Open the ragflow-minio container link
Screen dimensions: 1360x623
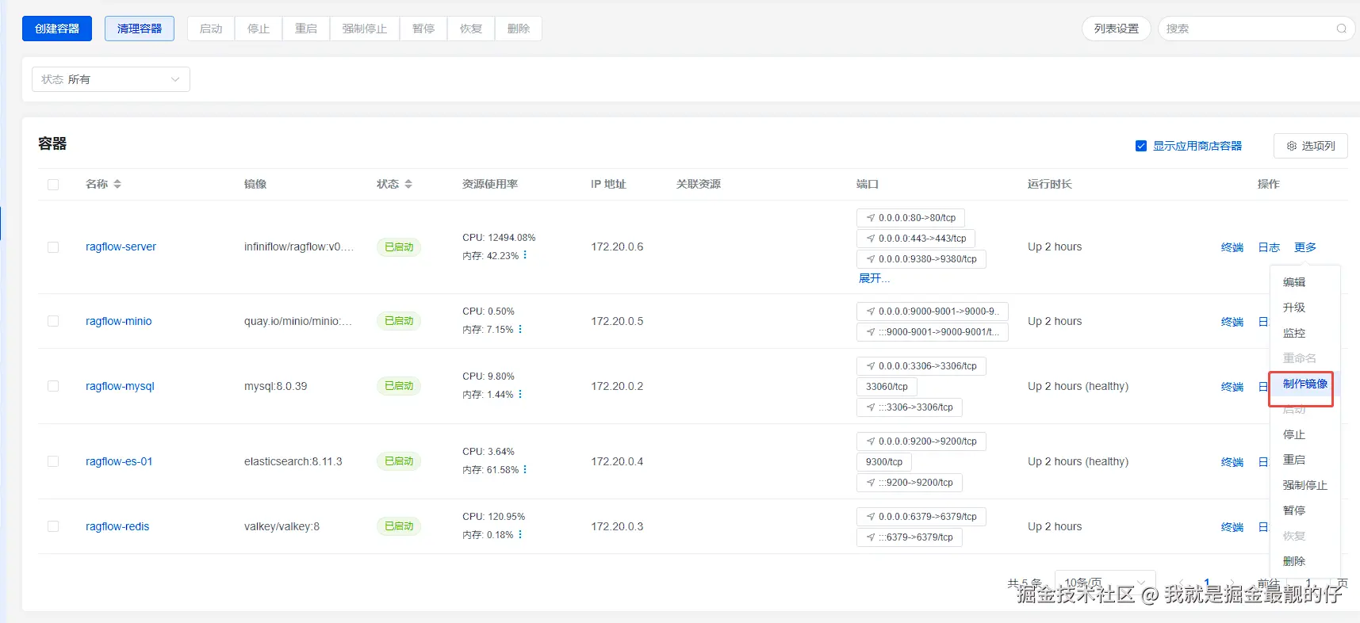(118, 321)
